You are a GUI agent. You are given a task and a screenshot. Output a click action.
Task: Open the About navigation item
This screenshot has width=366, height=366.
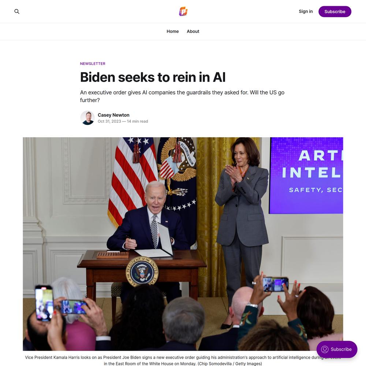(x=193, y=31)
